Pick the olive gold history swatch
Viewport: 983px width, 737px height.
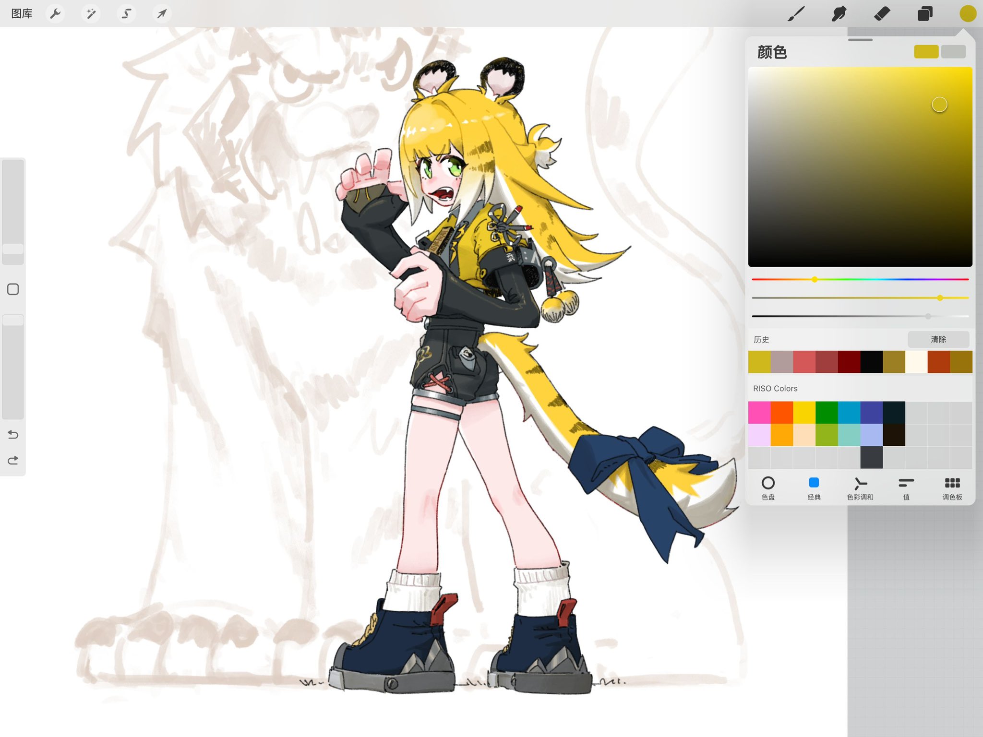coord(894,362)
